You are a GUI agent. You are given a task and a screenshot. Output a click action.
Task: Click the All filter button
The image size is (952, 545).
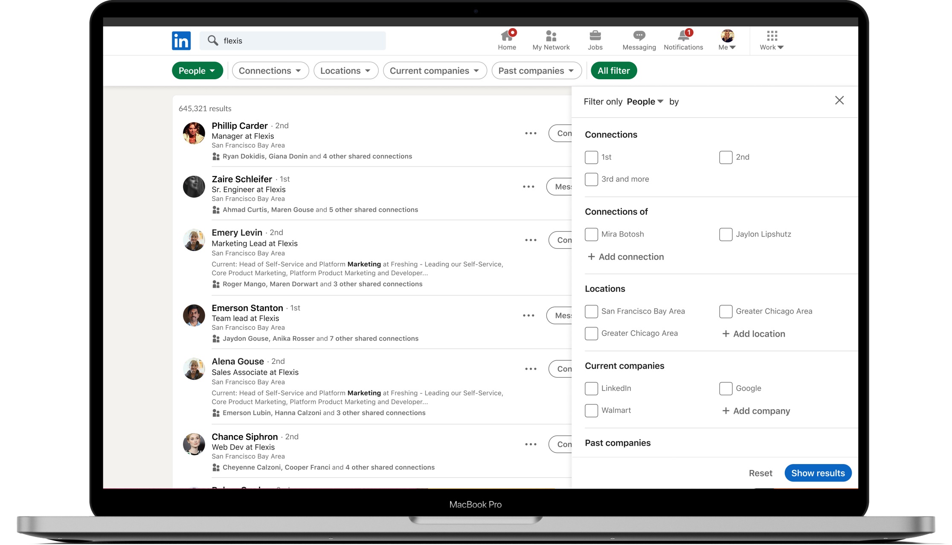coord(614,71)
